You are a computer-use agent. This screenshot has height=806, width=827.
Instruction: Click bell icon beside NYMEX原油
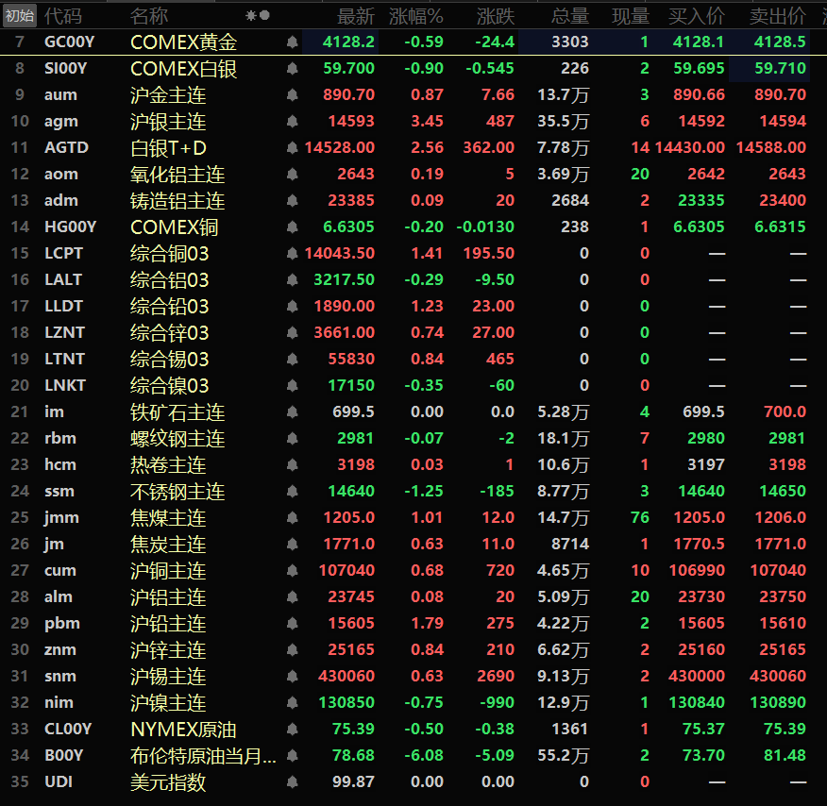[x=293, y=729]
